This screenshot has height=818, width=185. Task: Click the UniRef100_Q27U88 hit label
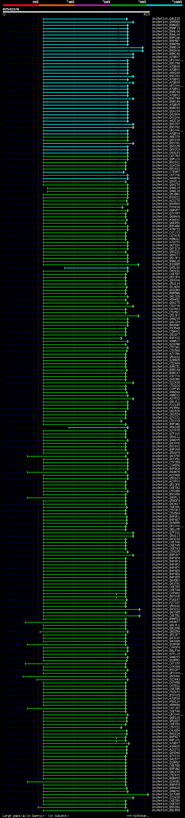166,794
